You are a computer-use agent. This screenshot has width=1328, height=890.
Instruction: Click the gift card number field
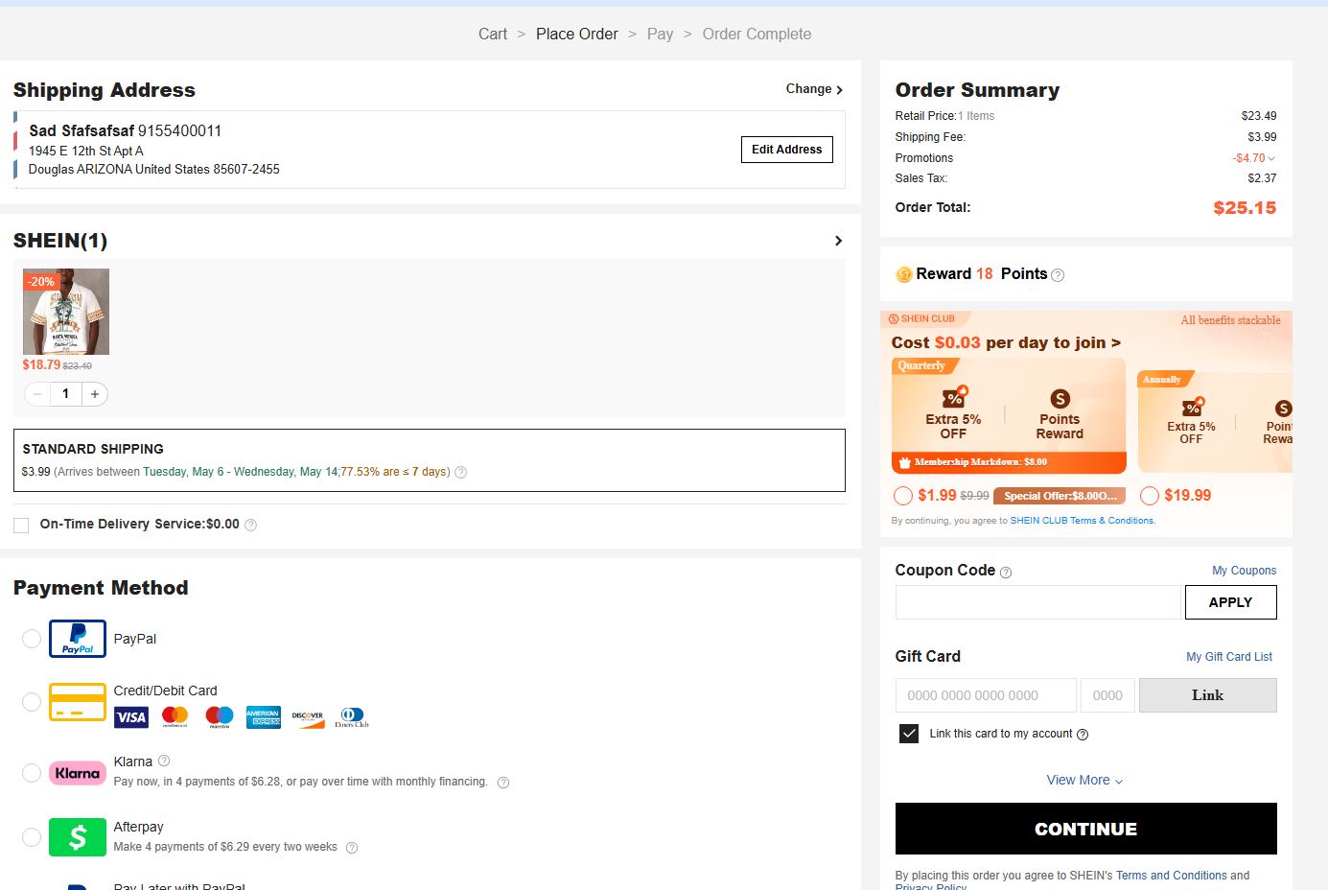coord(986,695)
